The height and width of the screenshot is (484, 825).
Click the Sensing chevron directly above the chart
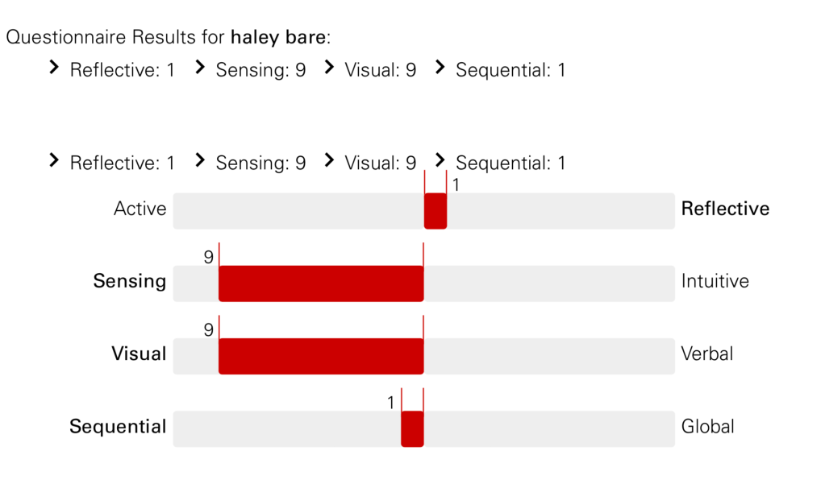(x=200, y=161)
